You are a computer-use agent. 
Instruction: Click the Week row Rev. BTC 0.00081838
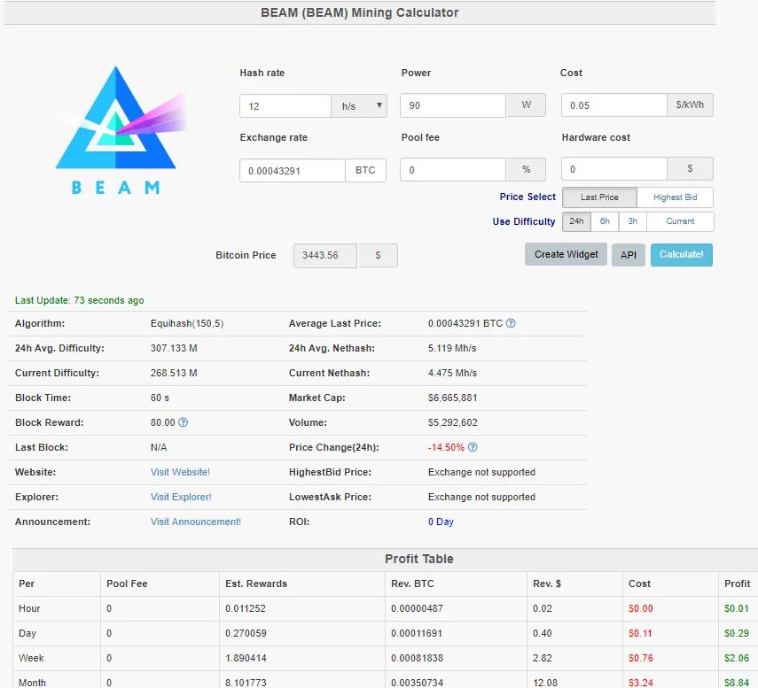pos(416,658)
